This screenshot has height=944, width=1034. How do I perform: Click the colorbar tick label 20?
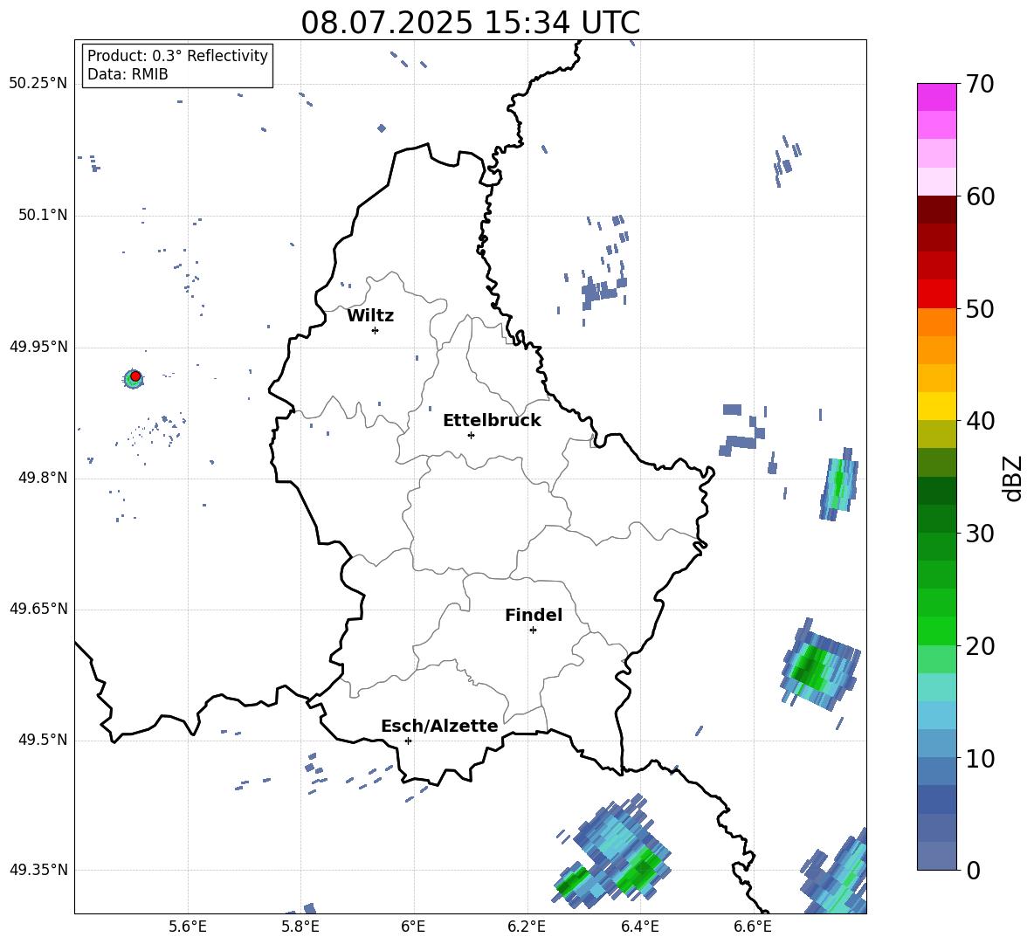[981, 645]
